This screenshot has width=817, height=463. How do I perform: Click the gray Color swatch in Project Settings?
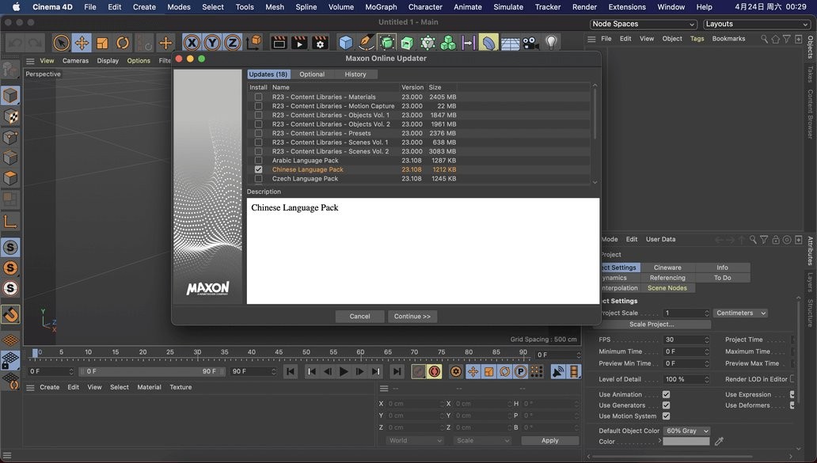(686, 442)
